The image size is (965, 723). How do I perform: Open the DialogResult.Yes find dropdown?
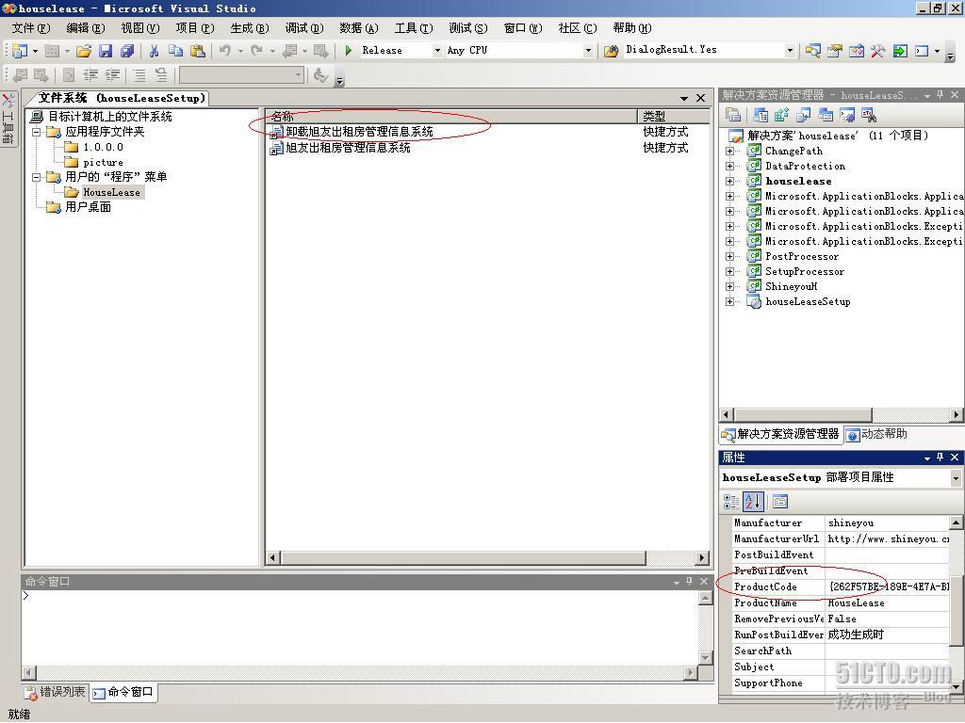click(790, 51)
